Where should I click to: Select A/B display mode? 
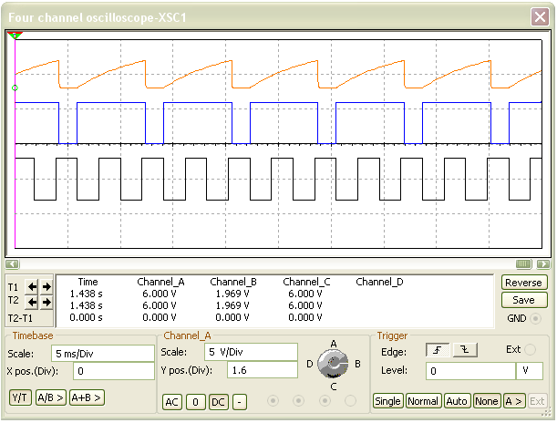tap(50, 397)
